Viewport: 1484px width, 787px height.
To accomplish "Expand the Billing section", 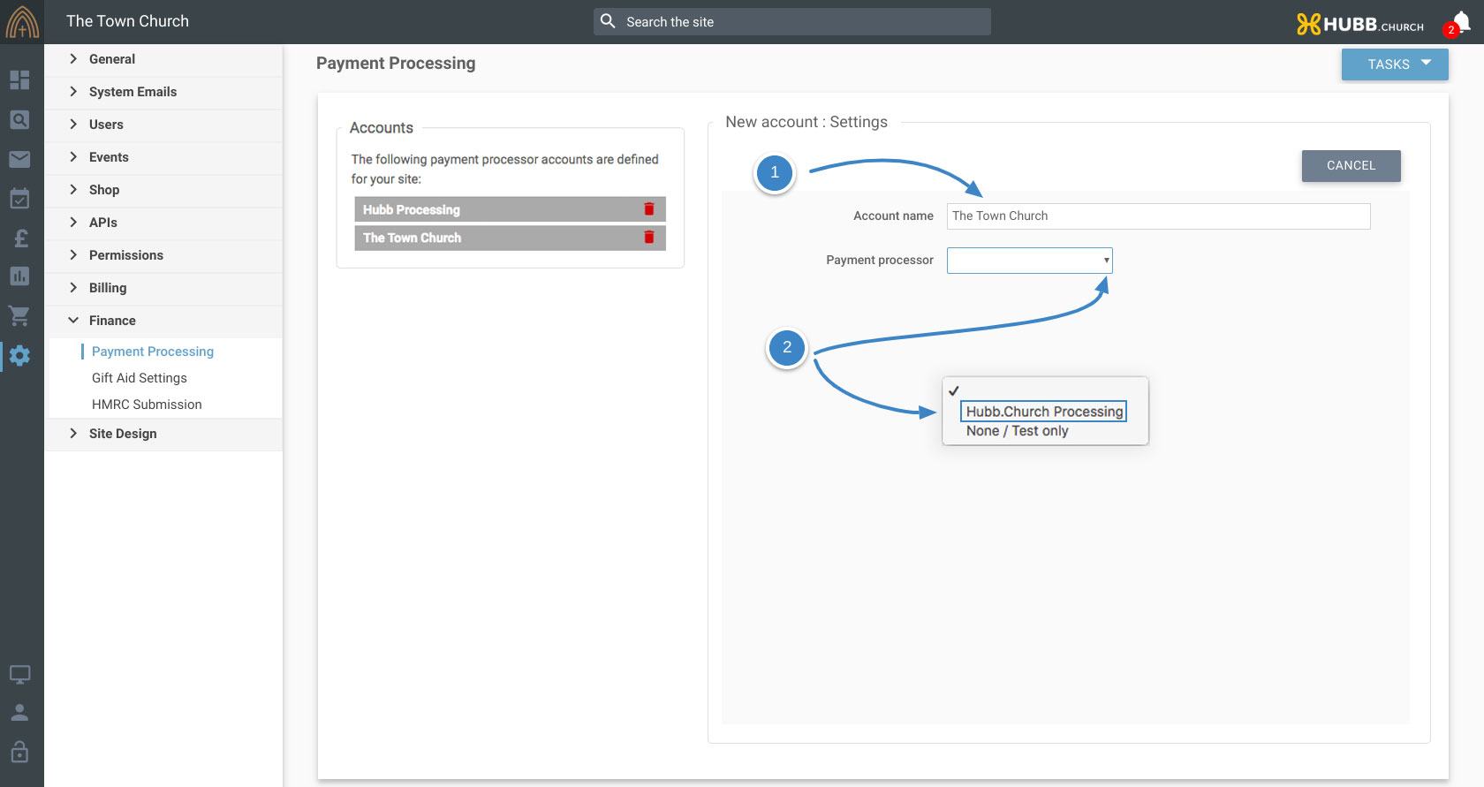I will point(163,288).
